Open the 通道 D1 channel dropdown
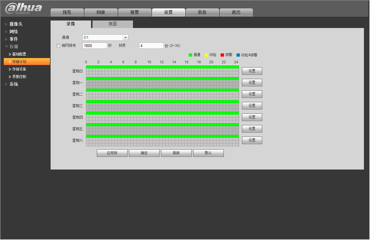370x240 pixels. click(125, 38)
